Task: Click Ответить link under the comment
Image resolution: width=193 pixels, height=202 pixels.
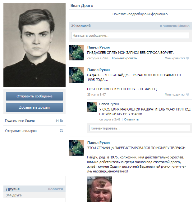Action: click(x=131, y=120)
